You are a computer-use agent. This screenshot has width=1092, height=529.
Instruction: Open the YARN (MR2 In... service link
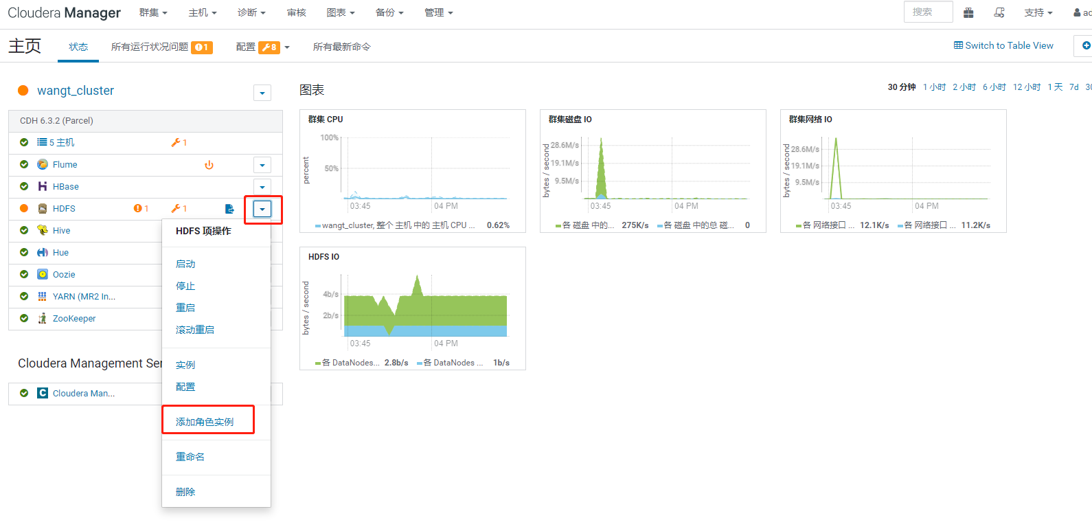(84, 297)
